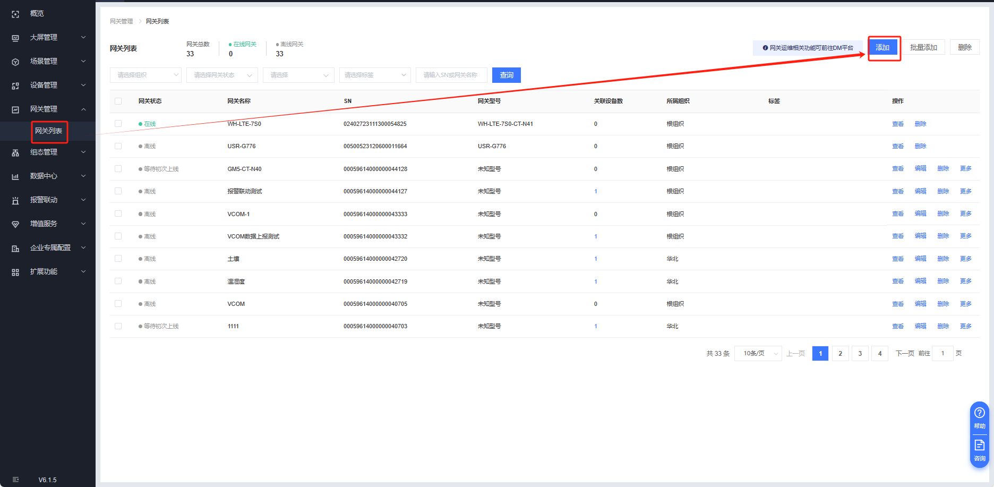Click the 组态管理 sidebar icon
The width and height of the screenshot is (994, 487).
[x=15, y=153]
